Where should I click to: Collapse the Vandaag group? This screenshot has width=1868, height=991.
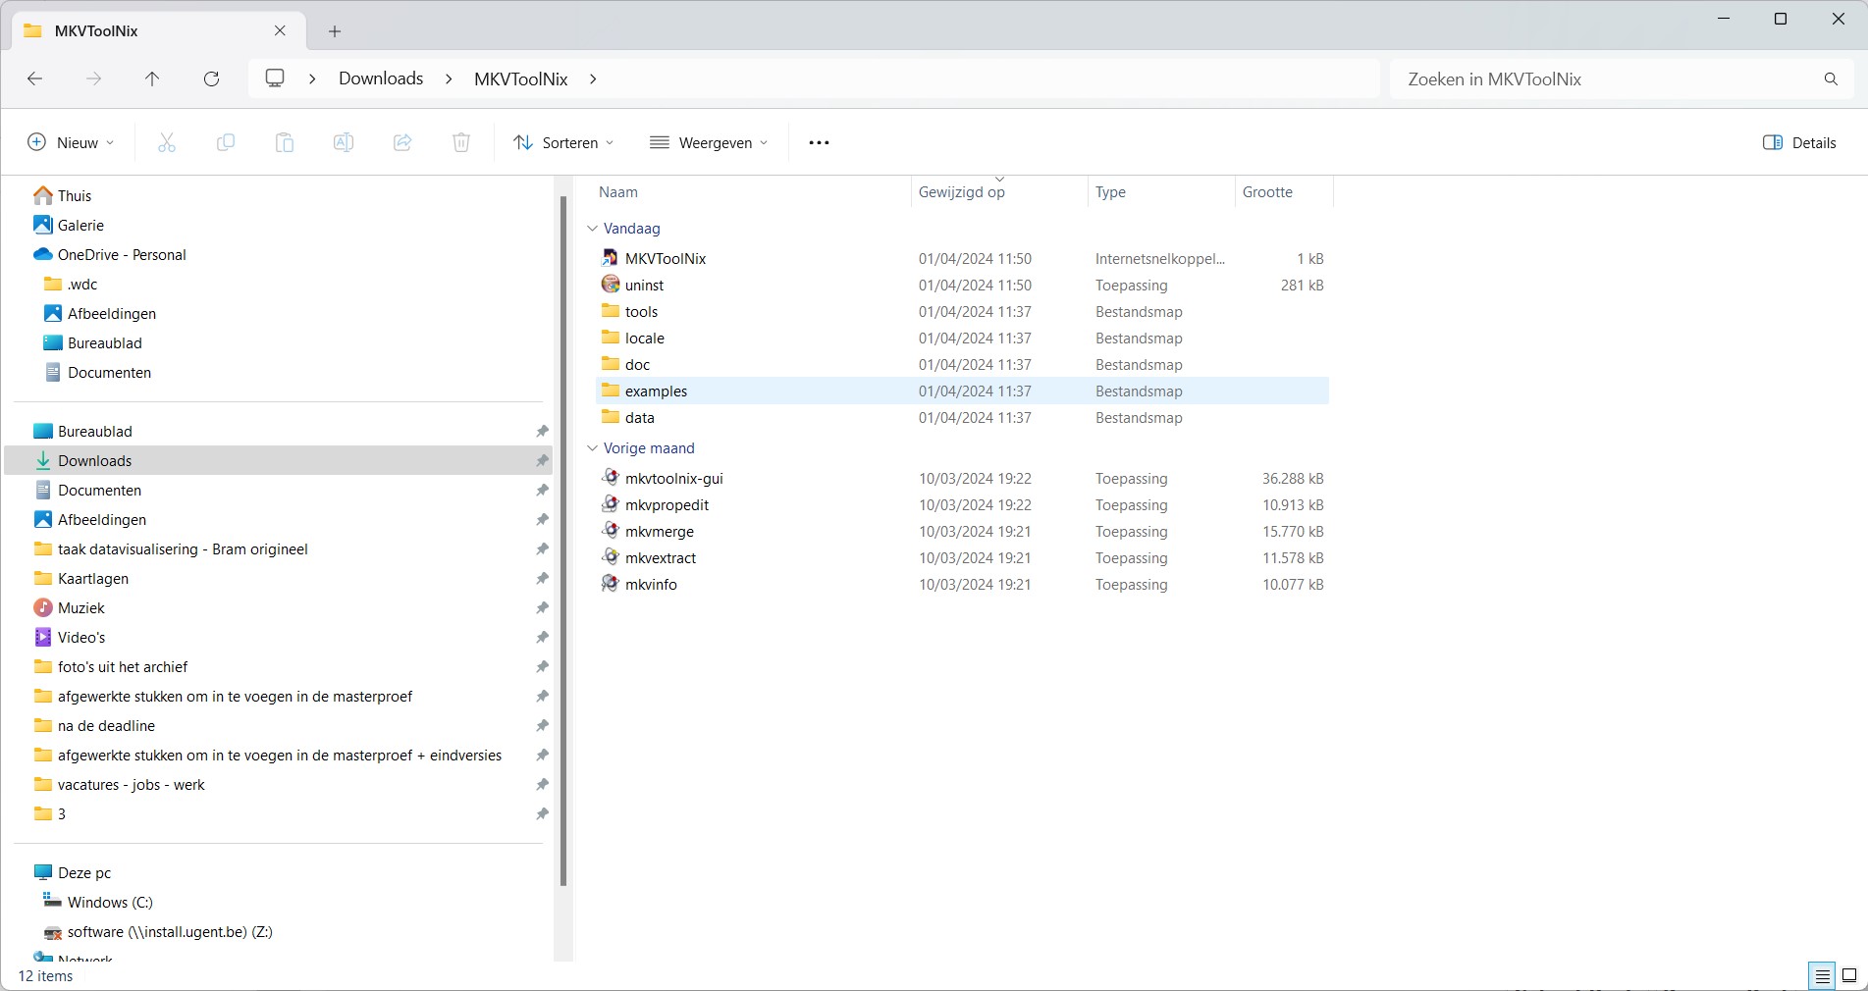pyautogui.click(x=592, y=229)
